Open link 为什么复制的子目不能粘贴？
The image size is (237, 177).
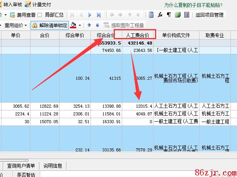(193, 5)
